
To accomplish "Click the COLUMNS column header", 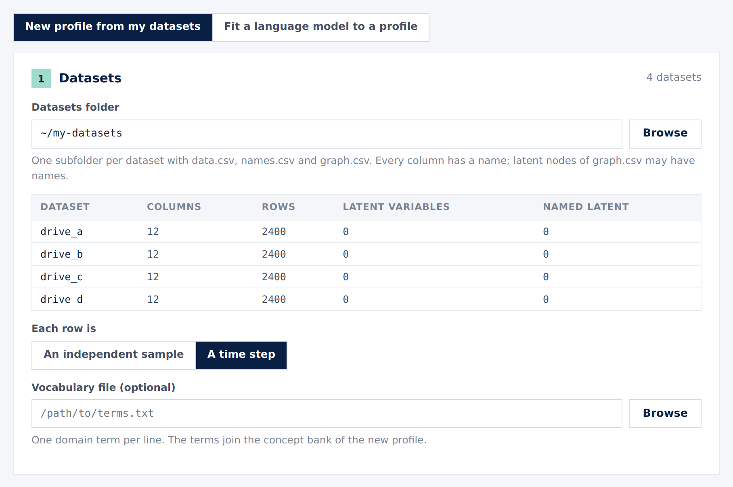I will (174, 207).
